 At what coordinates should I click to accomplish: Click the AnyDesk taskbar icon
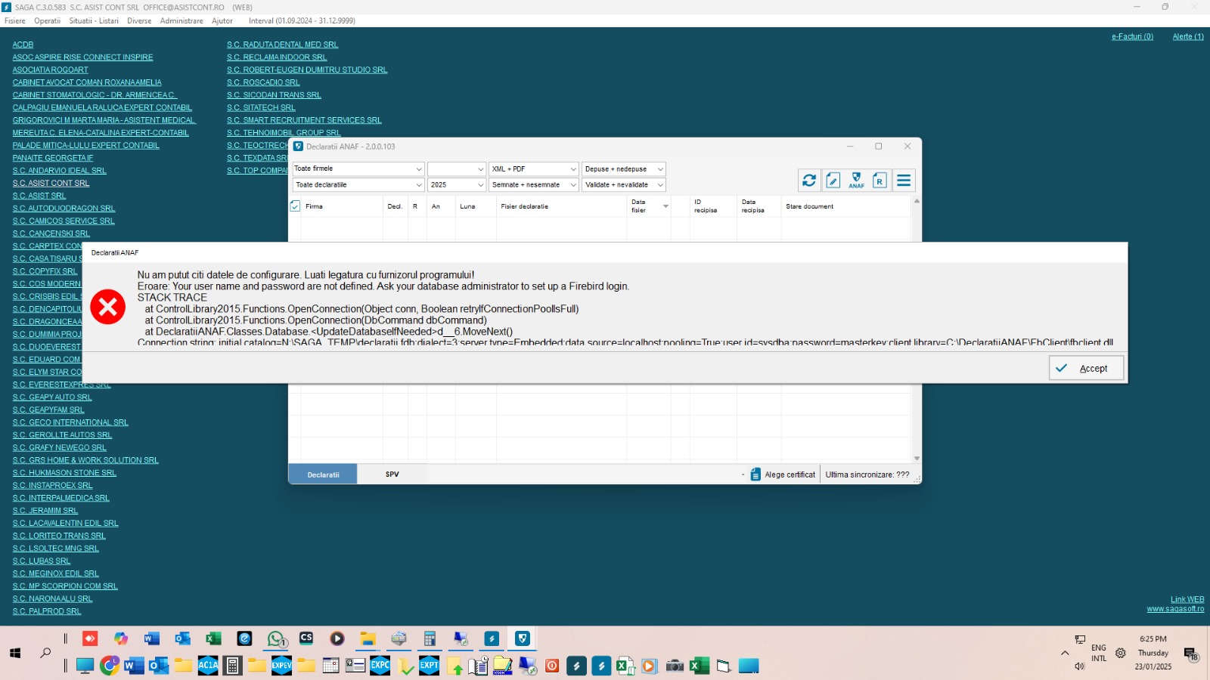[90, 638]
